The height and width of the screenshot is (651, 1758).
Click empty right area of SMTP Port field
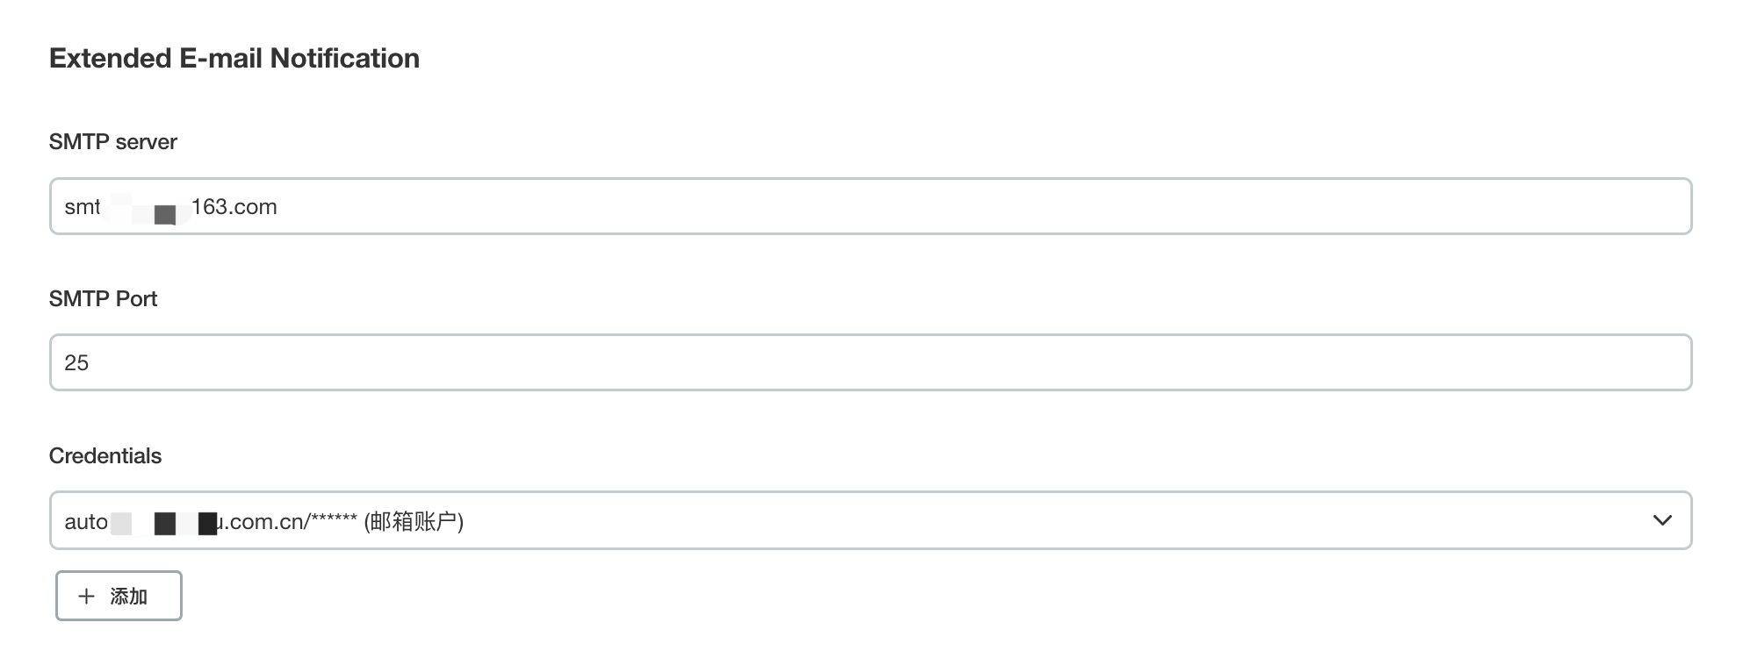(x=1317, y=362)
